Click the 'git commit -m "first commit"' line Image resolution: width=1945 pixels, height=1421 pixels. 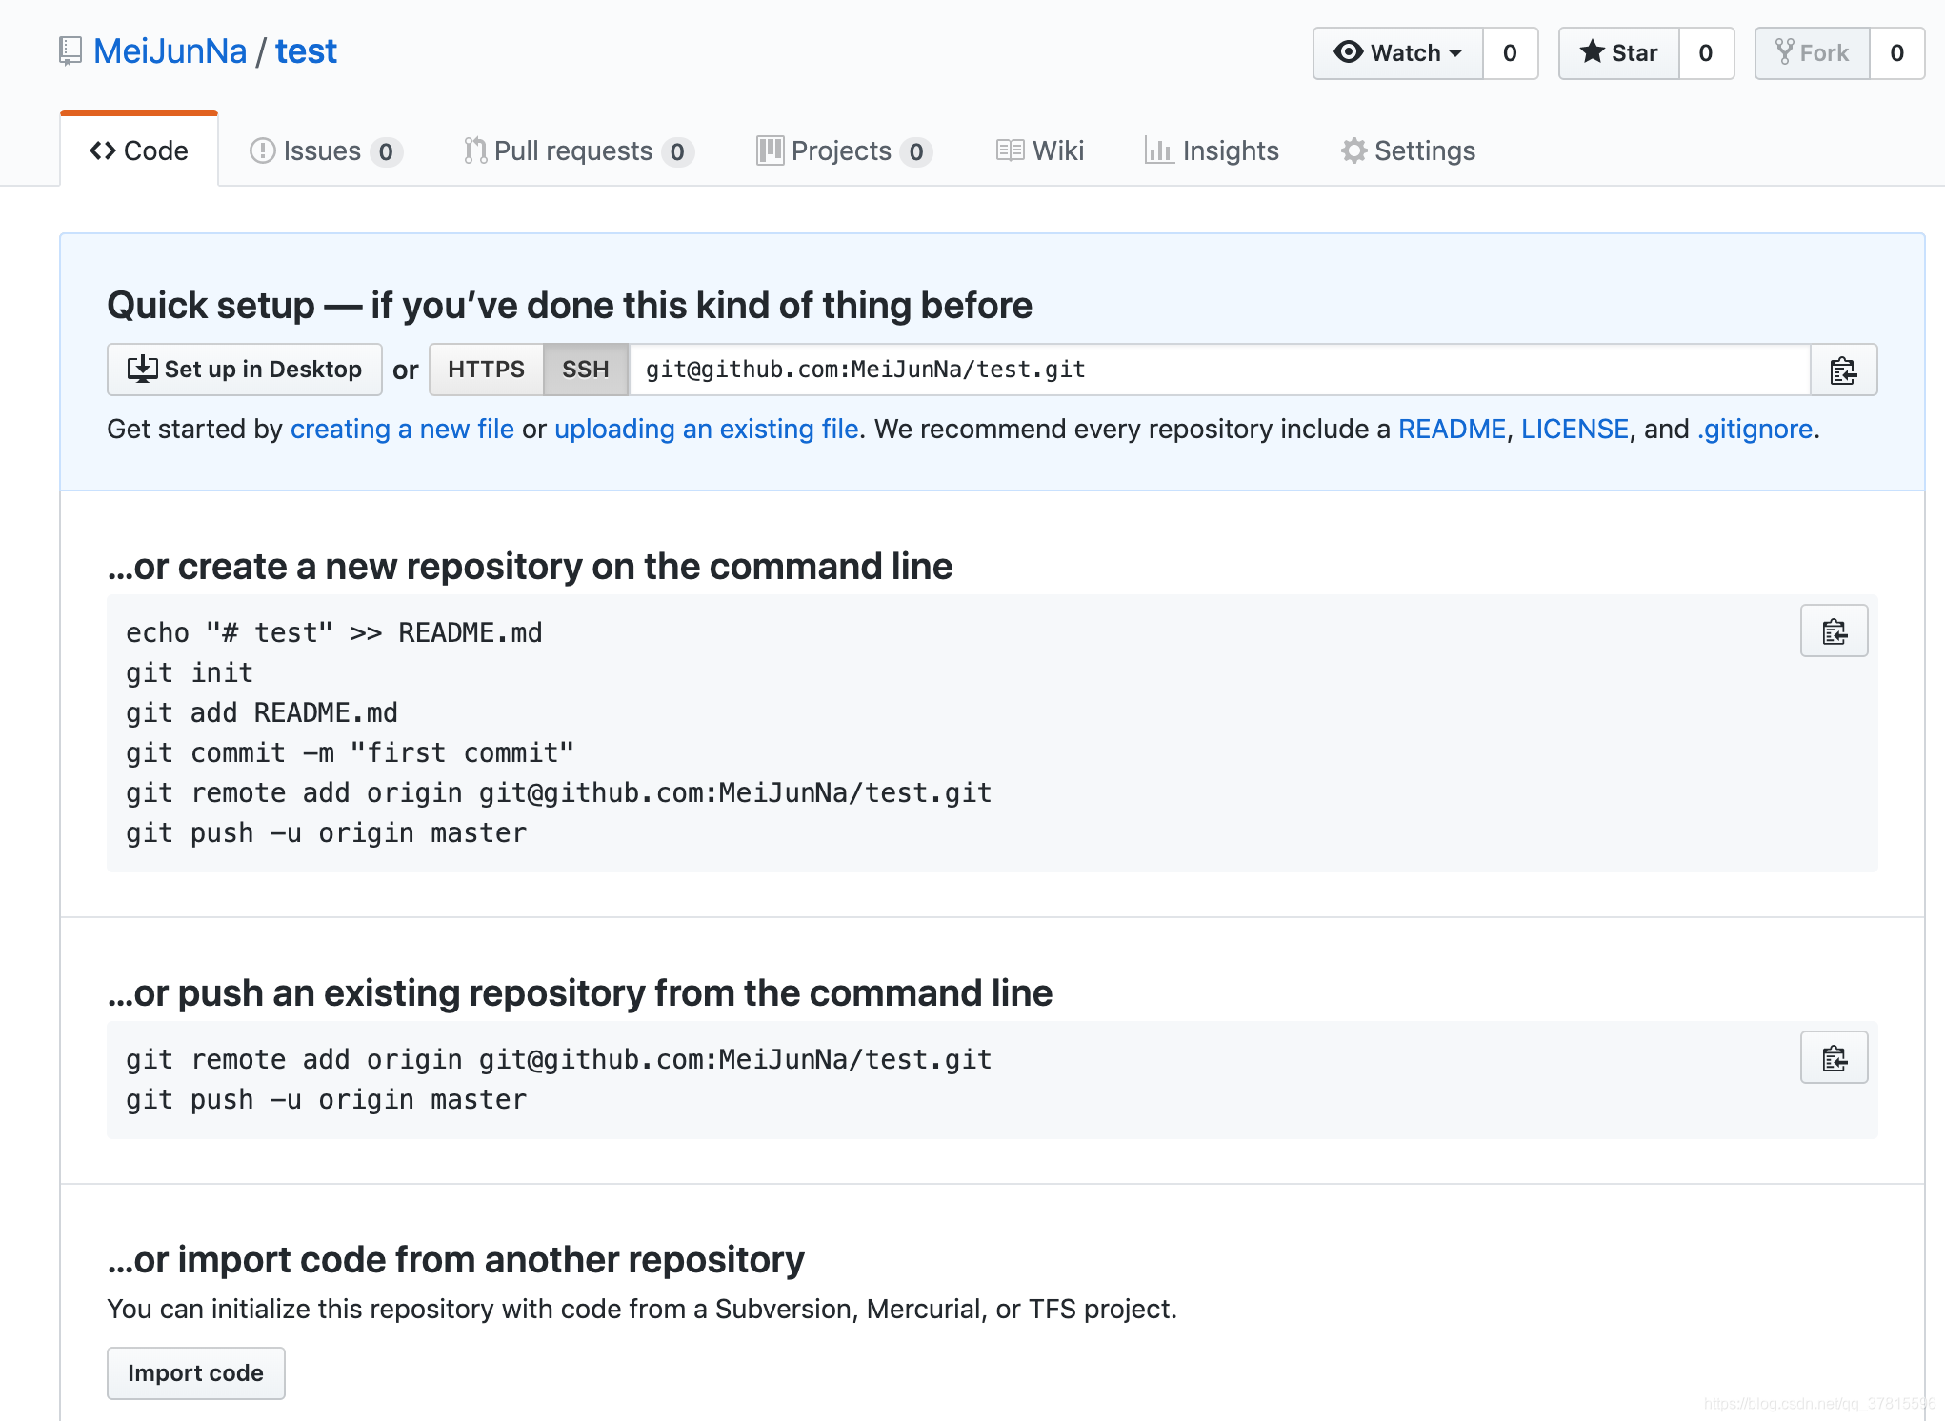(x=351, y=753)
